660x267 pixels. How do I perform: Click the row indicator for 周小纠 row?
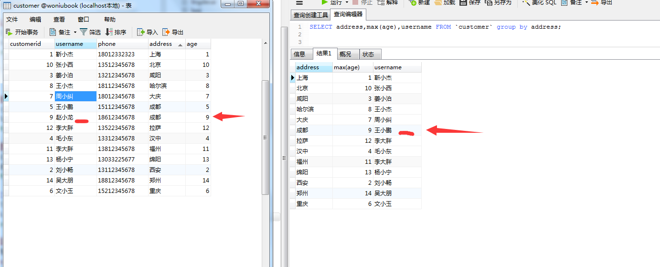[6, 96]
